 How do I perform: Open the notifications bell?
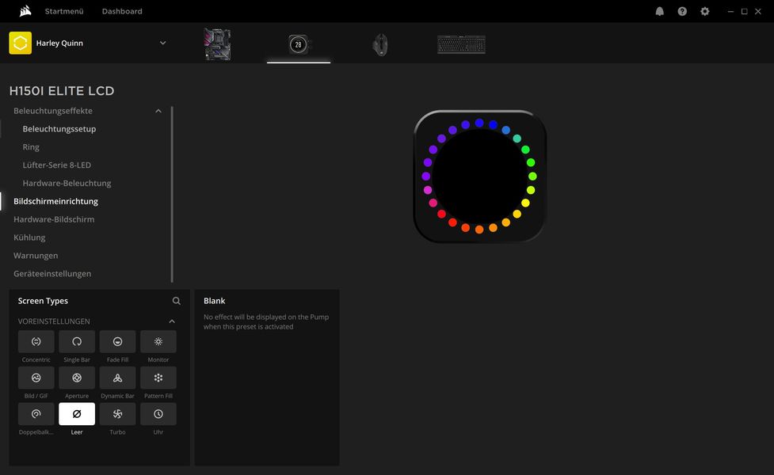[659, 11]
